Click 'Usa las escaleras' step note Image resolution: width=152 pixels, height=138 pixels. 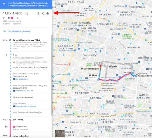22,79
